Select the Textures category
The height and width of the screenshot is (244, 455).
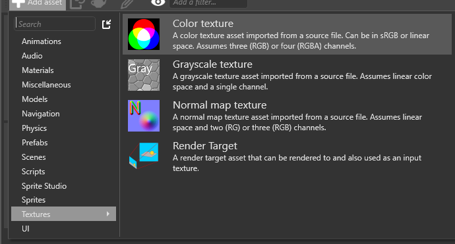coord(63,214)
